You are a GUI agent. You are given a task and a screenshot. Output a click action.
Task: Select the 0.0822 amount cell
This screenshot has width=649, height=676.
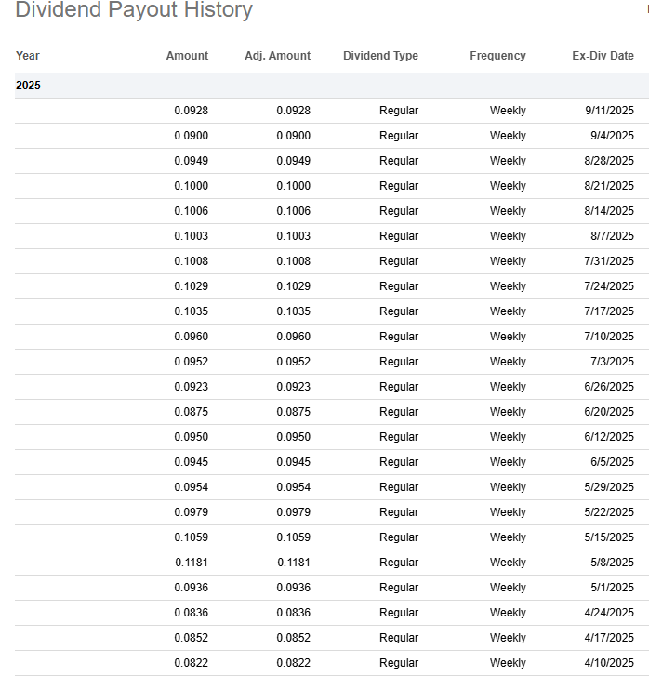[x=192, y=663]
